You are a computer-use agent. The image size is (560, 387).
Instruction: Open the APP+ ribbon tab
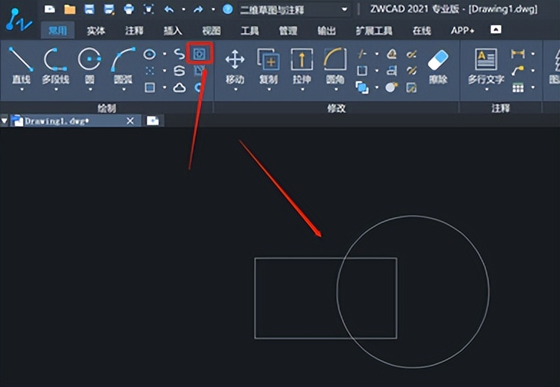coord(462,31)
